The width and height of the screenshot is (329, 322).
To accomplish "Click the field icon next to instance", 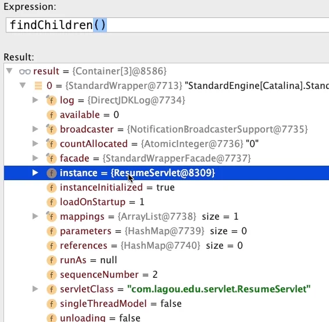I will tap(51, 173).
